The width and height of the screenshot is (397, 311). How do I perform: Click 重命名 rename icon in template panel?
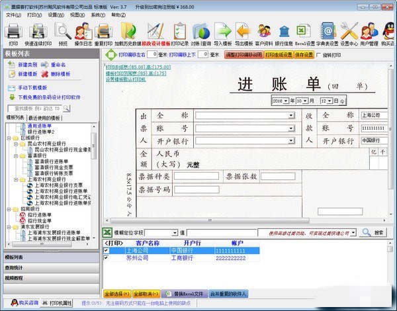(44, 65)
